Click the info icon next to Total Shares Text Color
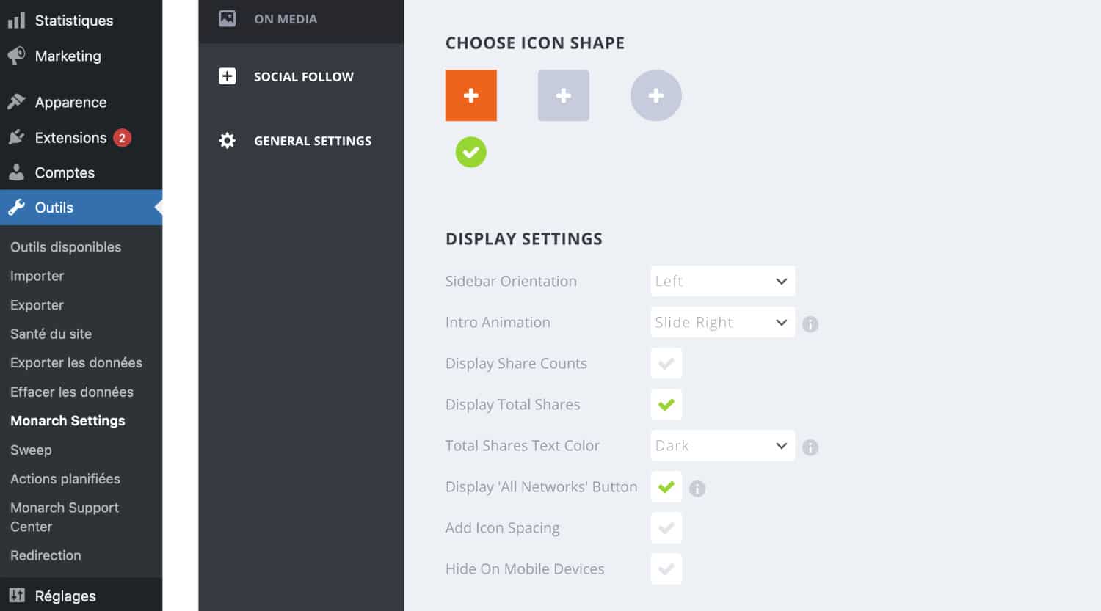1101x611 pixels. pos(810,447)
